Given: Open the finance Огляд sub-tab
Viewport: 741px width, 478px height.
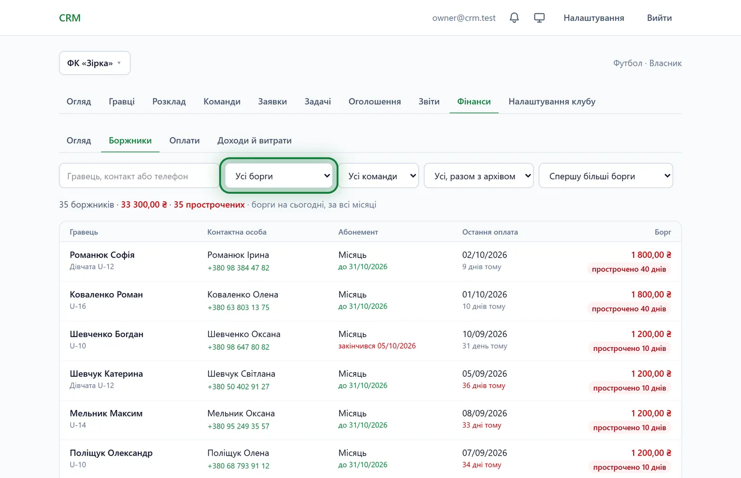Looking at the screenshot, I should [79, 140].
